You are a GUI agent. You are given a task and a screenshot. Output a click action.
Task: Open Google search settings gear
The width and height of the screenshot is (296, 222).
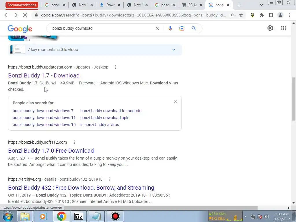click(x=270, y=28)
